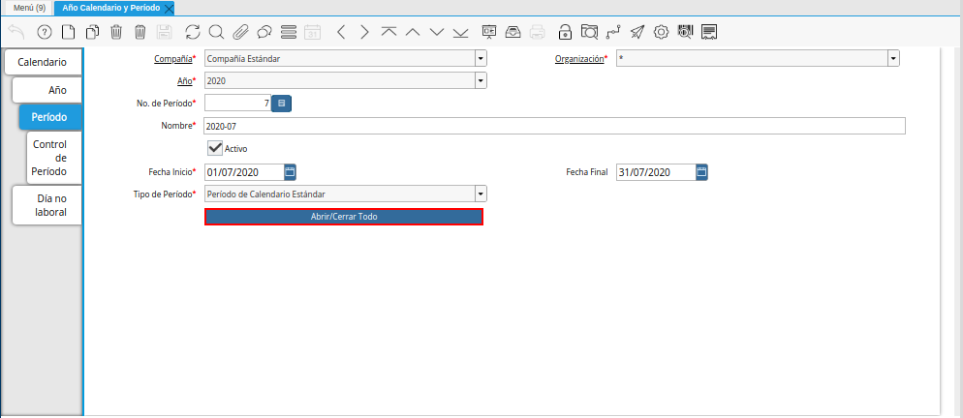963x418 pixels.
Task: Click the Fecha Final date field
Action: tap(656, 172)
